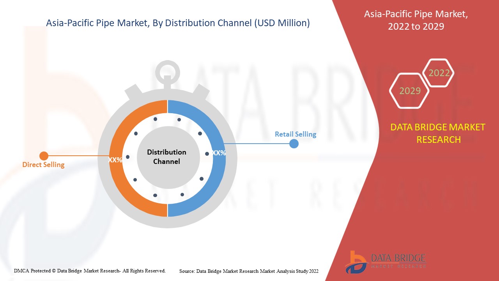
Task: Select the chart title By Distribution Channel
Action: [x=178, y=23]
